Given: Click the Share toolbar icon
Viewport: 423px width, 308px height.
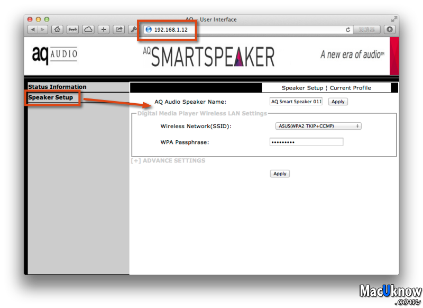Looking at the screenshot, I should (119, 30).
